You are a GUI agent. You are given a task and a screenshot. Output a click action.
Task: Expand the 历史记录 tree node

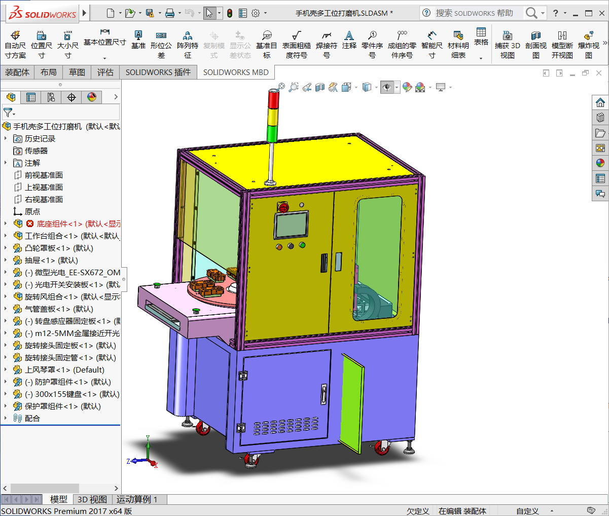pos(6,138)
